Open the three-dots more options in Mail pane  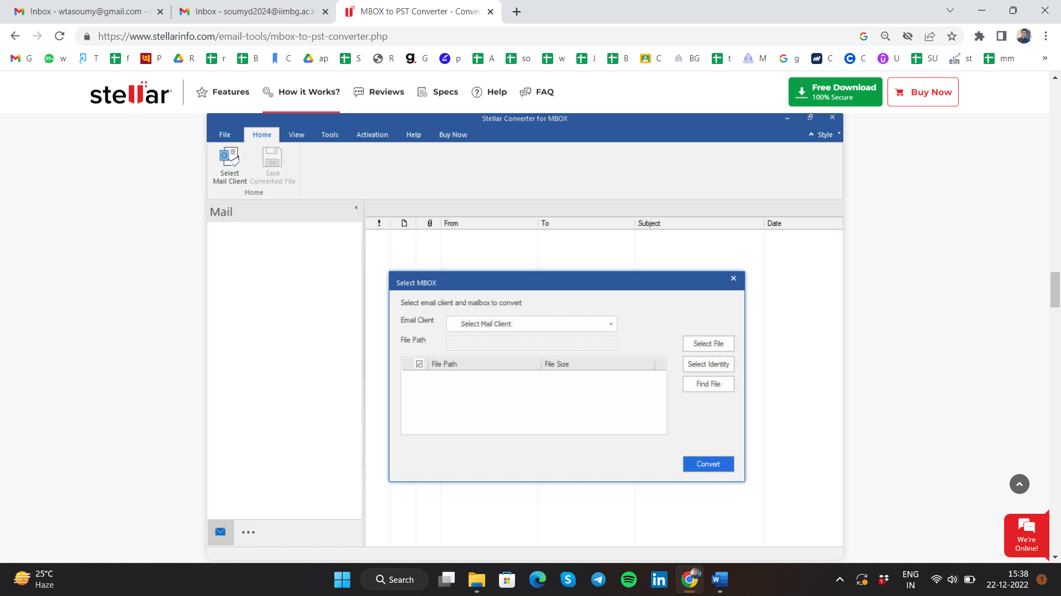coord(248,533)
